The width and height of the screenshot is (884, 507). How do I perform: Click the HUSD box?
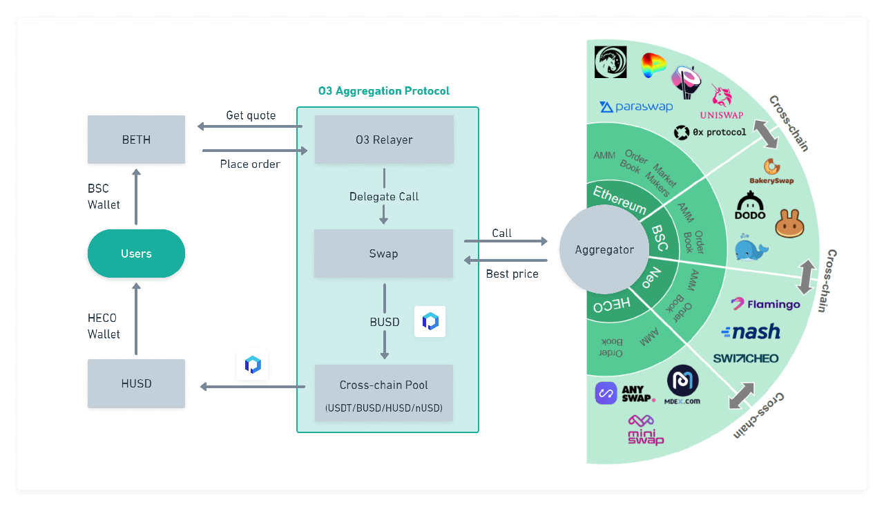coord(136,383)
